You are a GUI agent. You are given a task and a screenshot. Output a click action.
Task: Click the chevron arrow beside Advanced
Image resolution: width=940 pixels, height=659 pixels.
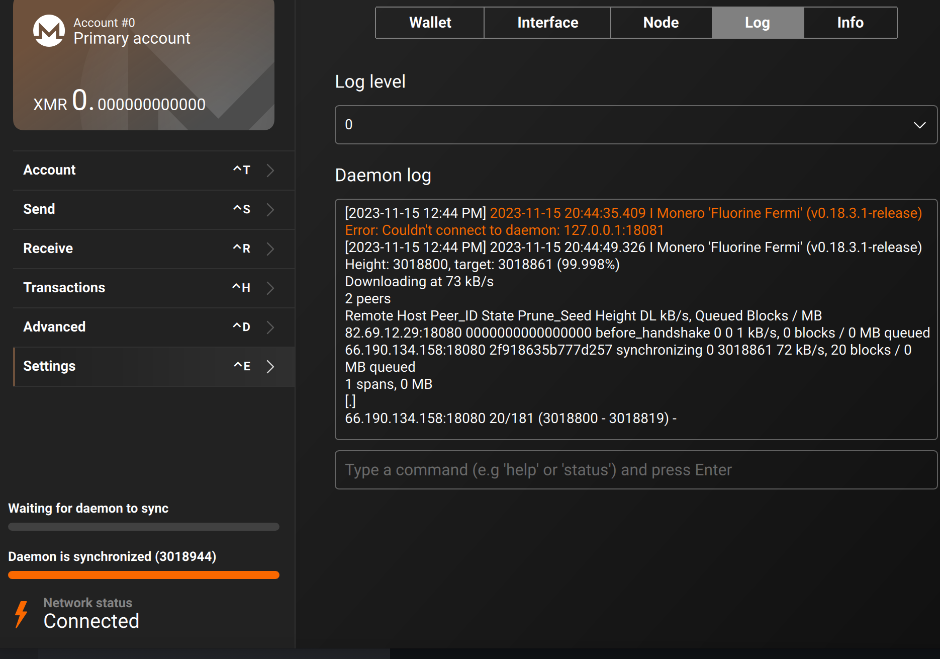click(x=270, y=327)
